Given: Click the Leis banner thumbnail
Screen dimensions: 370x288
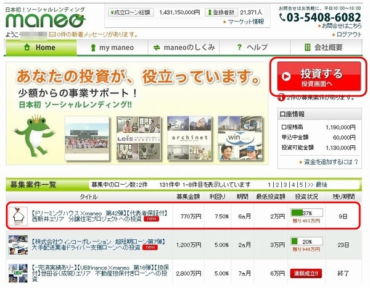Looking at the screenshot, I should coord(139,138).
